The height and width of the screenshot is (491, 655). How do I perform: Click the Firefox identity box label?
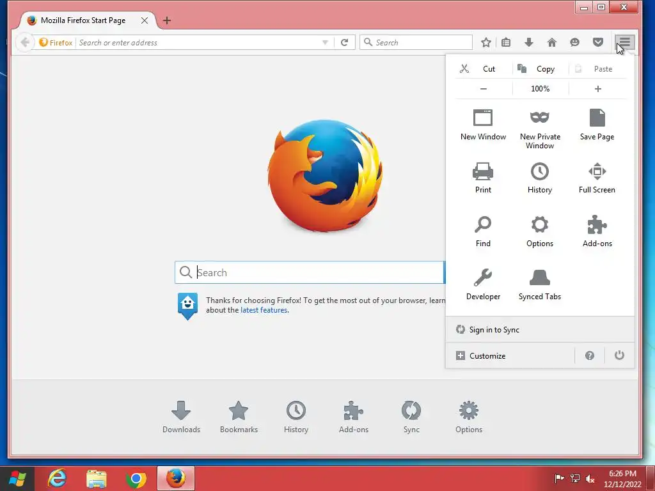click(x=56, y=43)
